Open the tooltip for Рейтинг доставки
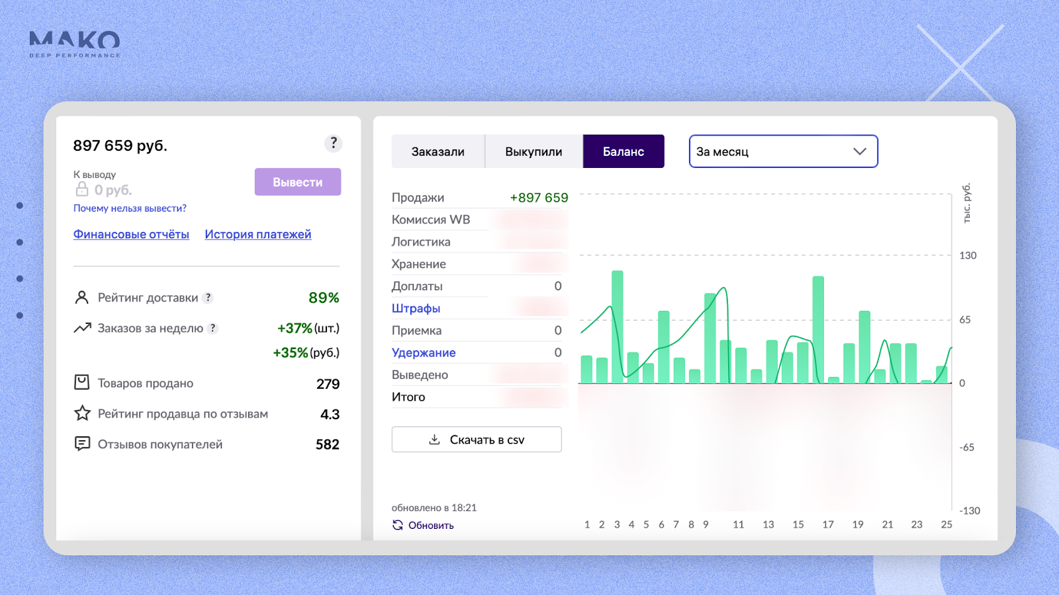1059x595 pixels. [x=208, y=297]
